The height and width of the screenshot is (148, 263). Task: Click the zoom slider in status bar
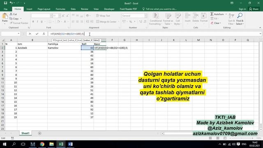pyautogui.click(x=242, y=138)
